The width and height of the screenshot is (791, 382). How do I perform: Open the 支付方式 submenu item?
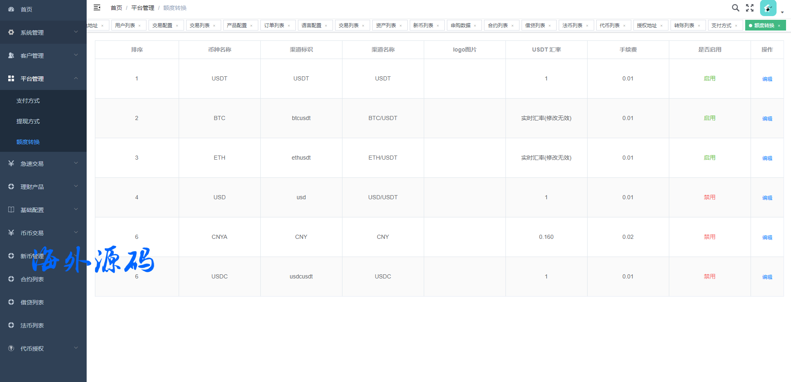click(28, 101)
